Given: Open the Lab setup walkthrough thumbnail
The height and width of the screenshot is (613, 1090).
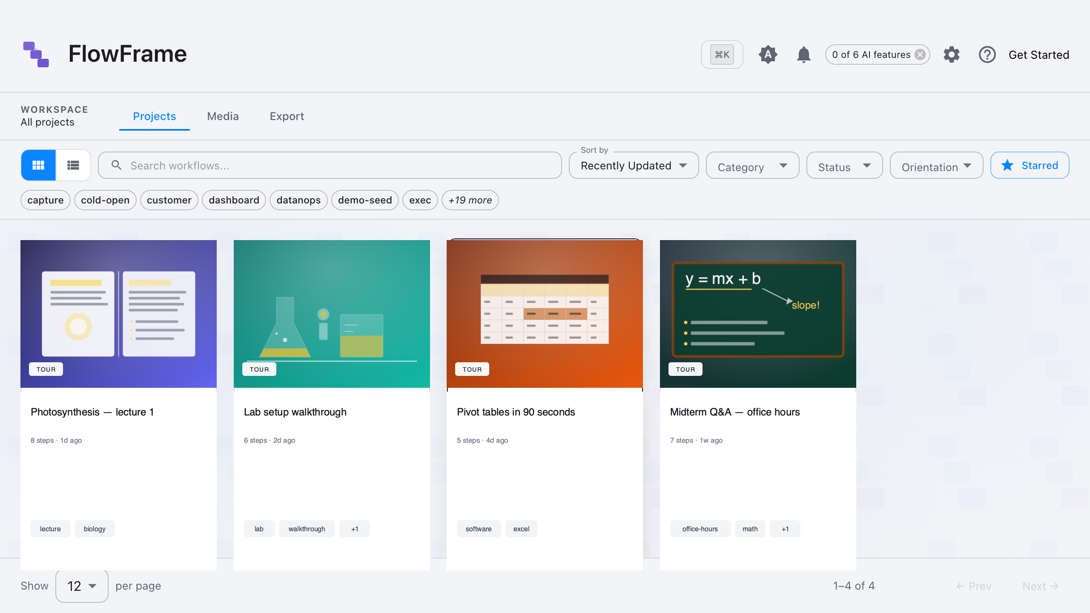Looking at the screenshot, I should [x=332, y=314].
